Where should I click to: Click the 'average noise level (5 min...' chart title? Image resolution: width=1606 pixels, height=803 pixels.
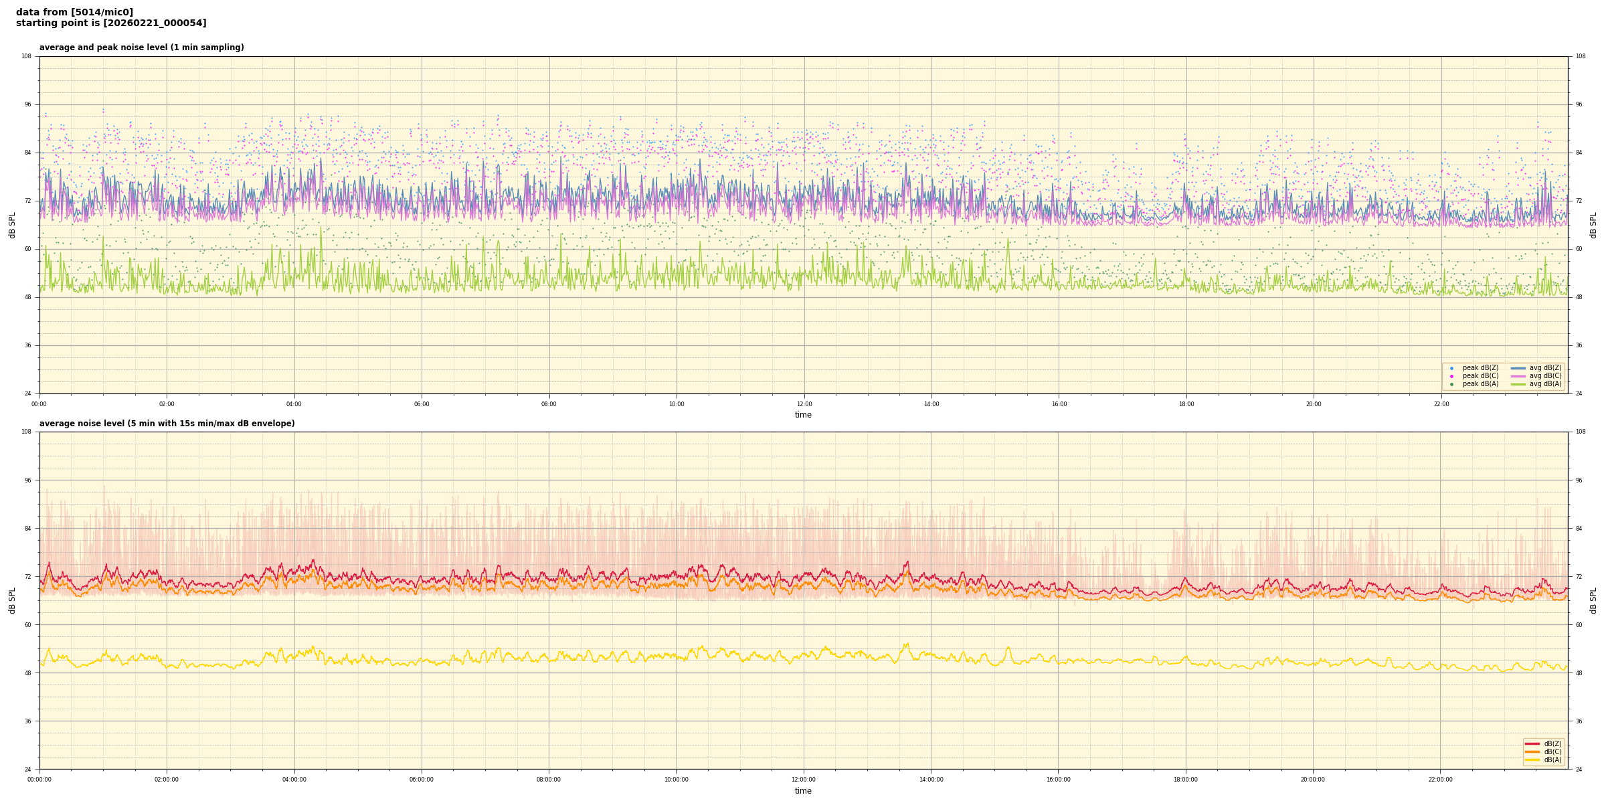click(x=167, y=424)
